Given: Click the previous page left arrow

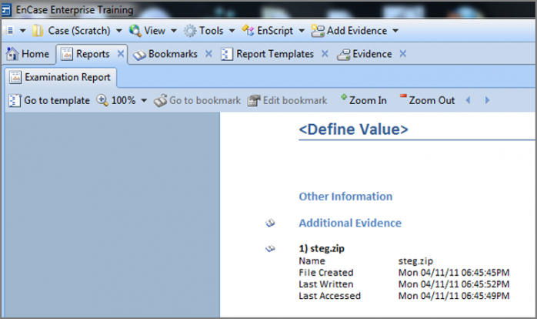Looking at the screenshot, I should 468,100.
